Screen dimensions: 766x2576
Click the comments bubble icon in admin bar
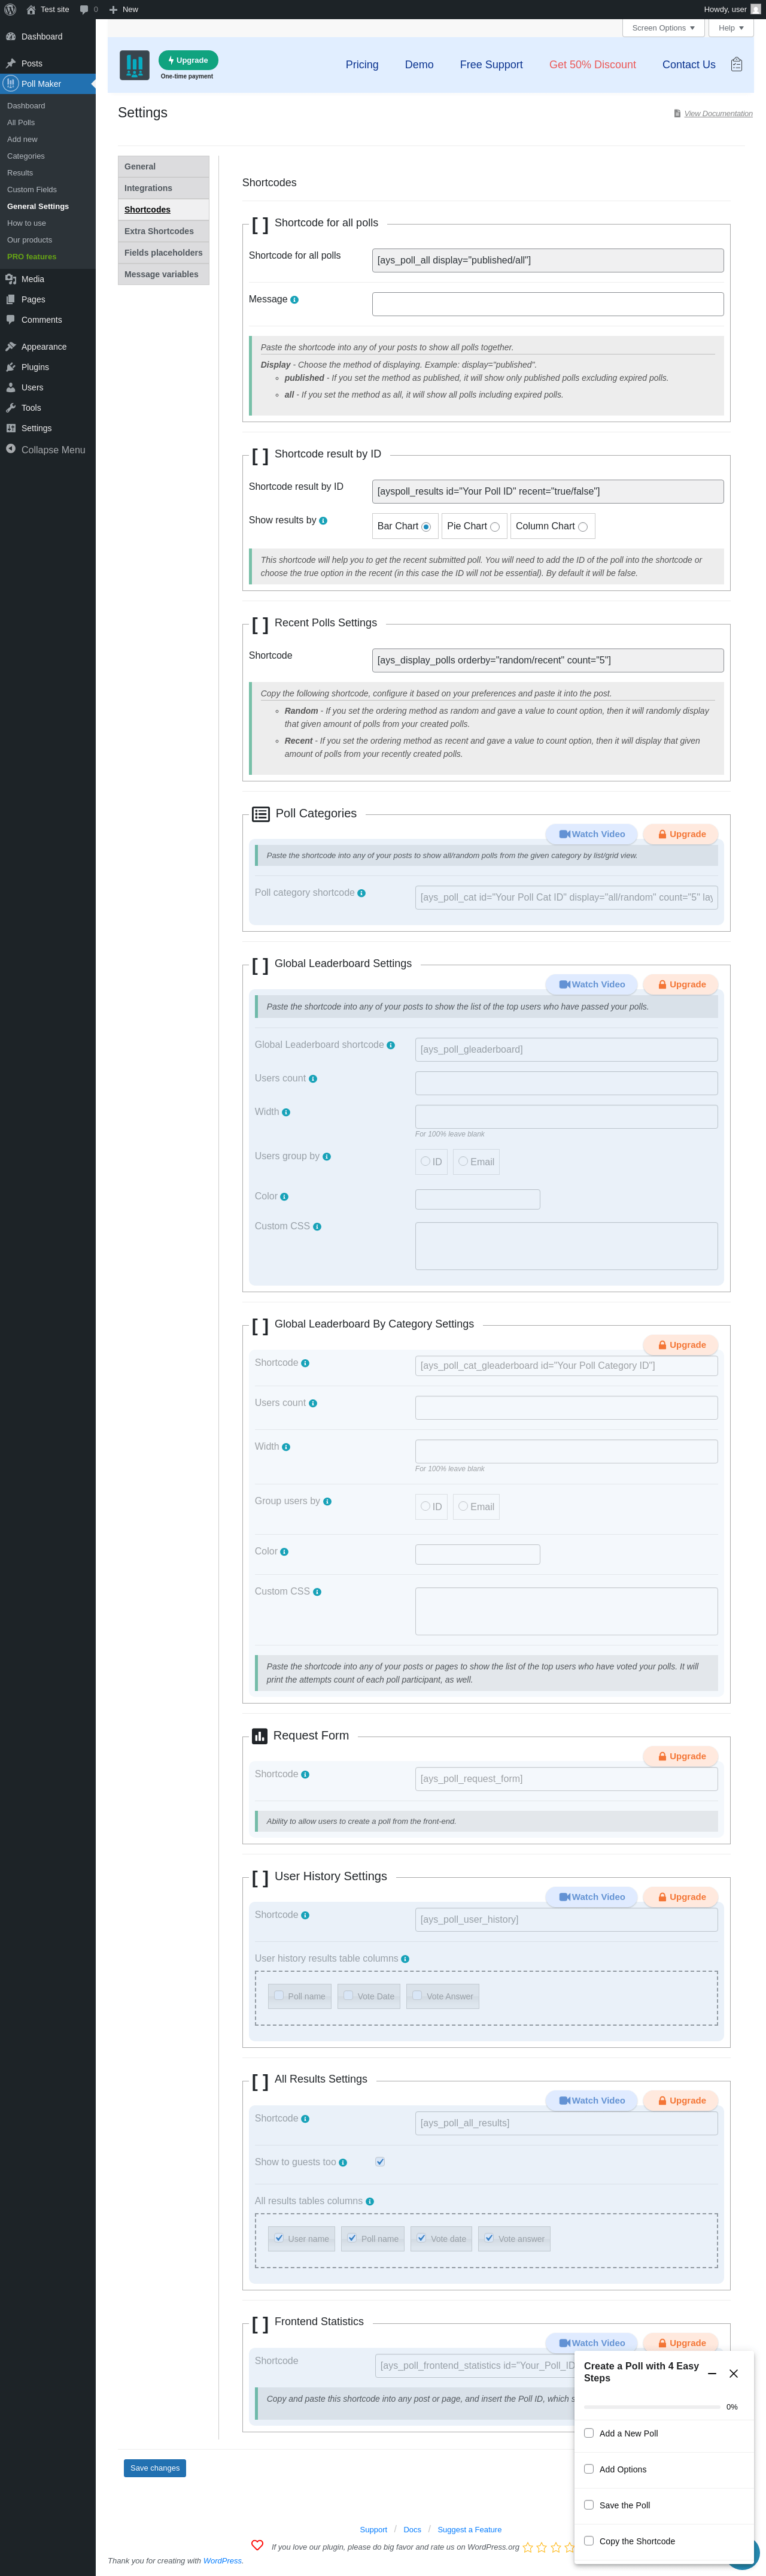point(84,9)
